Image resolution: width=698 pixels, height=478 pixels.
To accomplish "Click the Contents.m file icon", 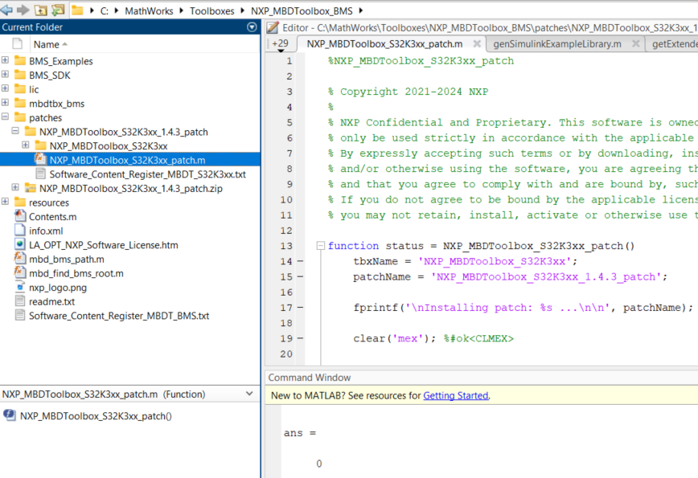I will pyautogui.click(x=20, y=216).
